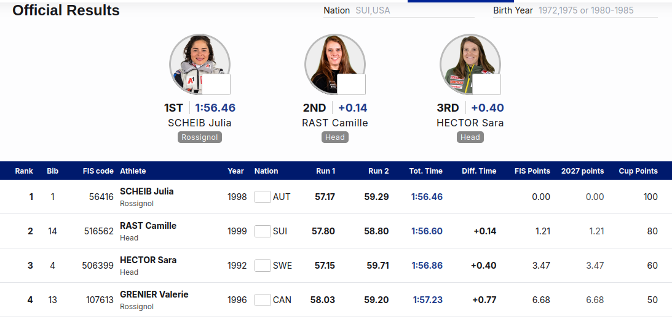Click the Rossignol tag under Scheib
Viewport: 672px width, 319px height.
200,137
